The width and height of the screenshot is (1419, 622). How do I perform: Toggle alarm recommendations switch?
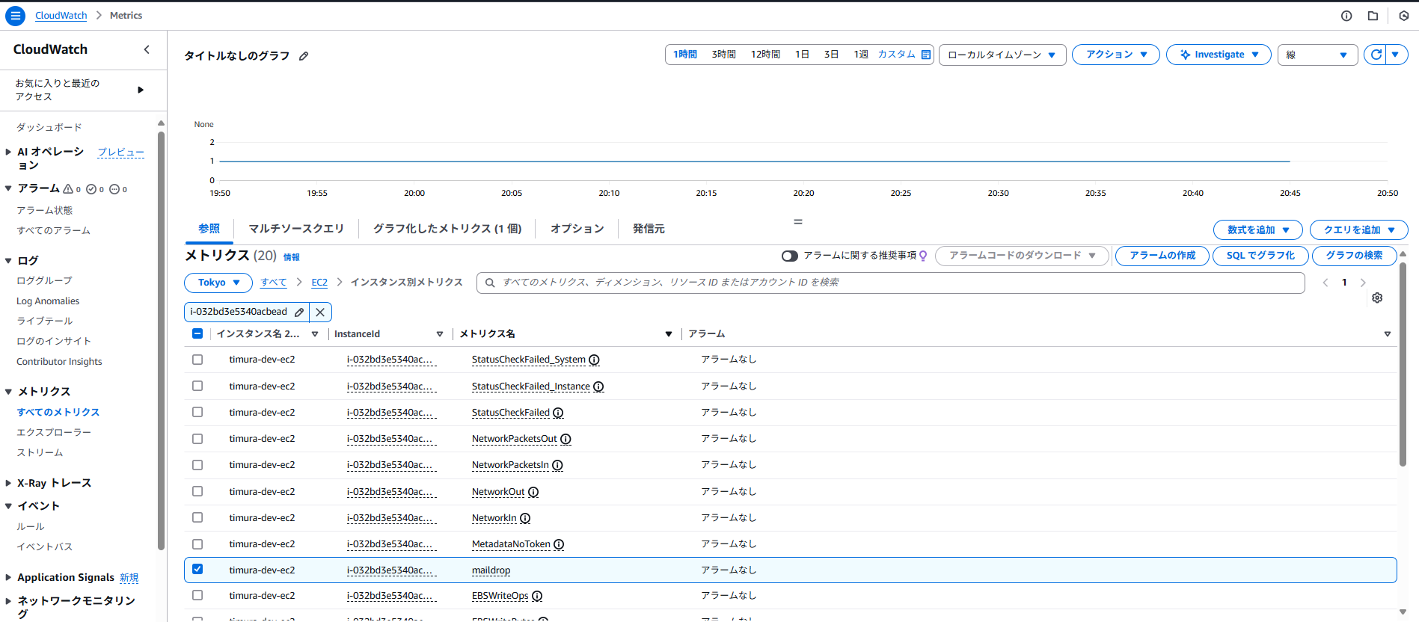[x=789, y=256]
